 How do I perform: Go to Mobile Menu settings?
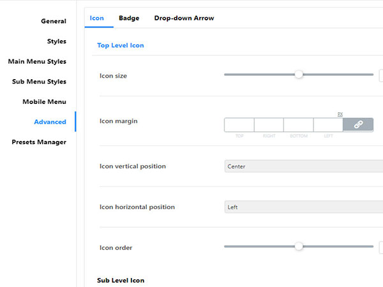click(x=44, y=102)
